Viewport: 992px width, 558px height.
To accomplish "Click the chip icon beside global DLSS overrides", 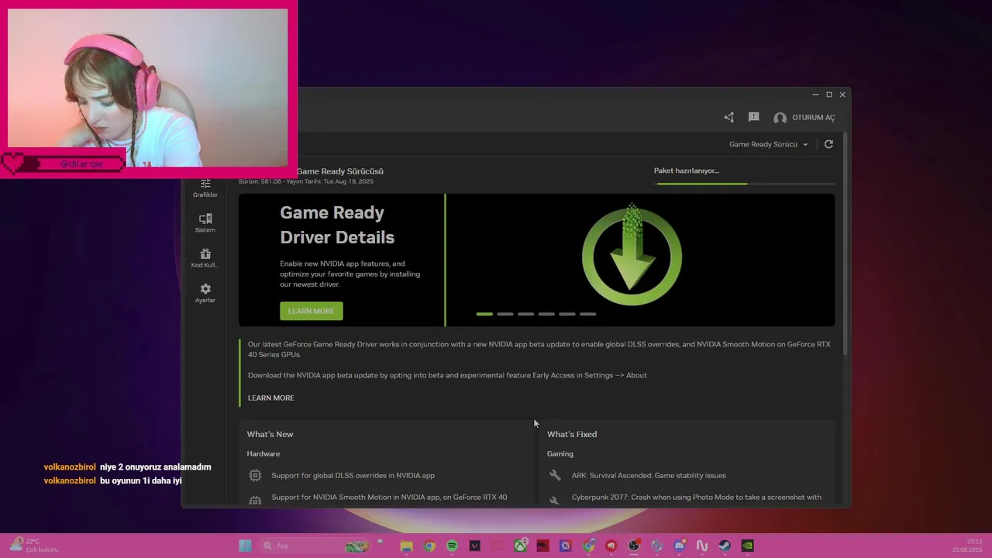I will coord(255,475).
